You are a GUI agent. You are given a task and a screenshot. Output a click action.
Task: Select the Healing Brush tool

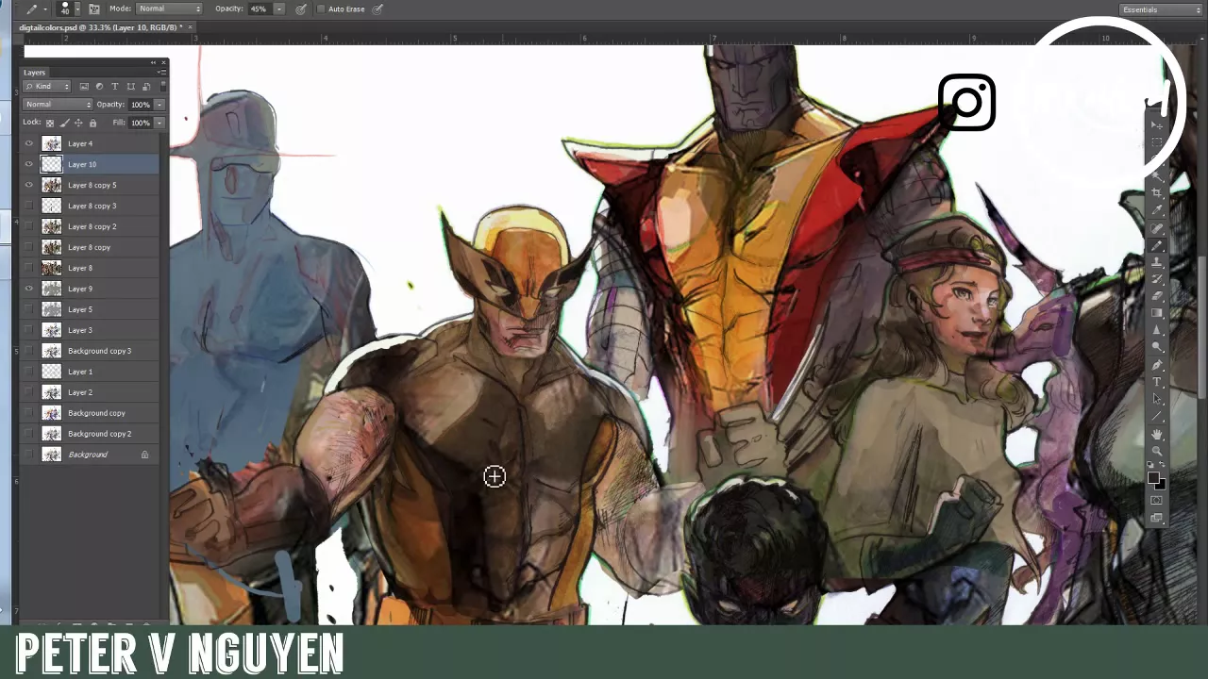point(1157,227)
